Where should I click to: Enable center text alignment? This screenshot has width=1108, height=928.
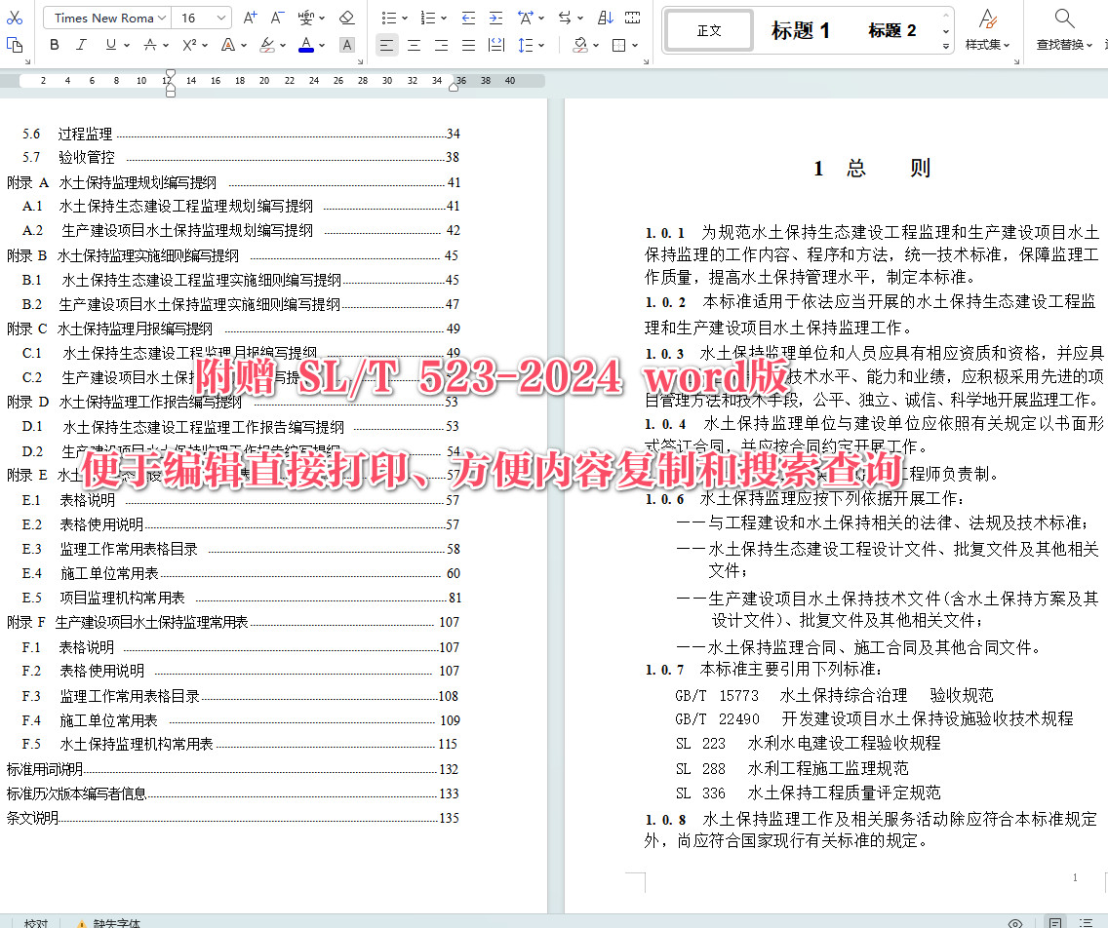414,45
